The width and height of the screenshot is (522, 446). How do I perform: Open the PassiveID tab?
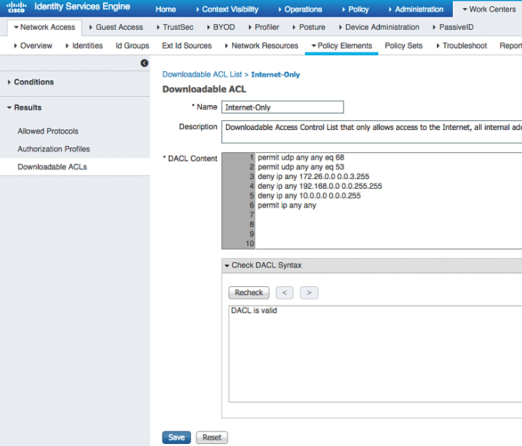pos(453,27)
